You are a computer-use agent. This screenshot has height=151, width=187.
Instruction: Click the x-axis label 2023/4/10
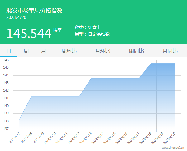tap(50, 138)
